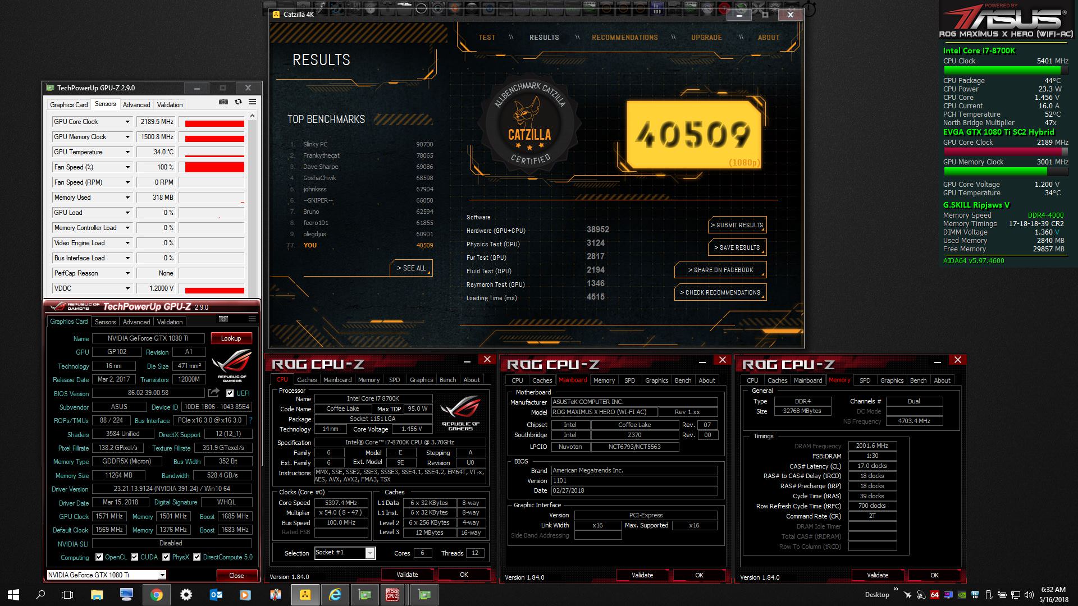Click the network tray icon
Viewport: 1078px width, 606px height.
(1015, 595)
